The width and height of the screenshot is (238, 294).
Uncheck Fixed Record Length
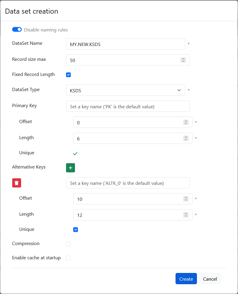(x=68, y=75)
